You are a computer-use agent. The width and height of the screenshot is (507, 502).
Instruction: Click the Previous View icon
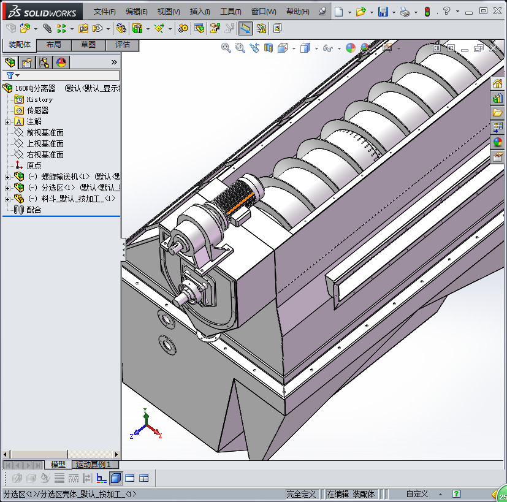pyautogui.click(x=254, y=48)
